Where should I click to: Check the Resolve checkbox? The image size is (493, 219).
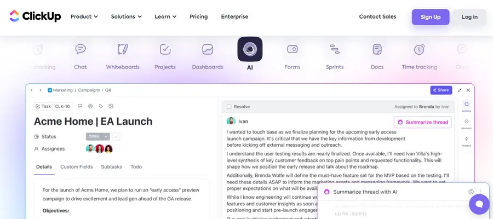(229, 107)
